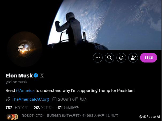Click the purple 订阅 subscribe button

tap(149, 58)
